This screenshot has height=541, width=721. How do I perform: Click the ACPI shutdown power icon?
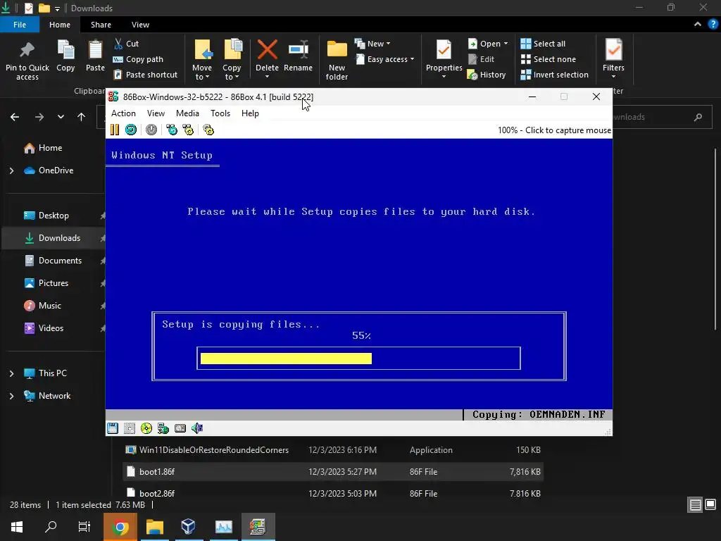pyautogui.click(x=151, y=130)
